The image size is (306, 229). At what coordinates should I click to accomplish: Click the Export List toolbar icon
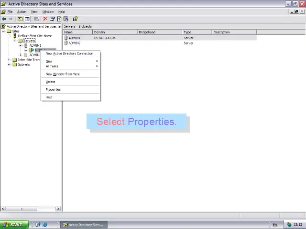point(66,19)
